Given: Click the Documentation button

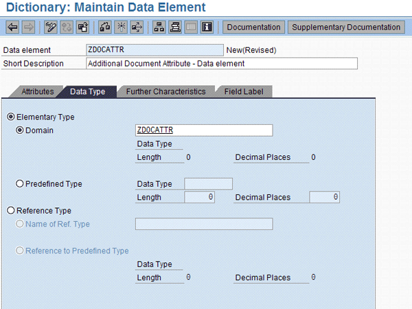Looking at the screenshot, I should point(254,27).
